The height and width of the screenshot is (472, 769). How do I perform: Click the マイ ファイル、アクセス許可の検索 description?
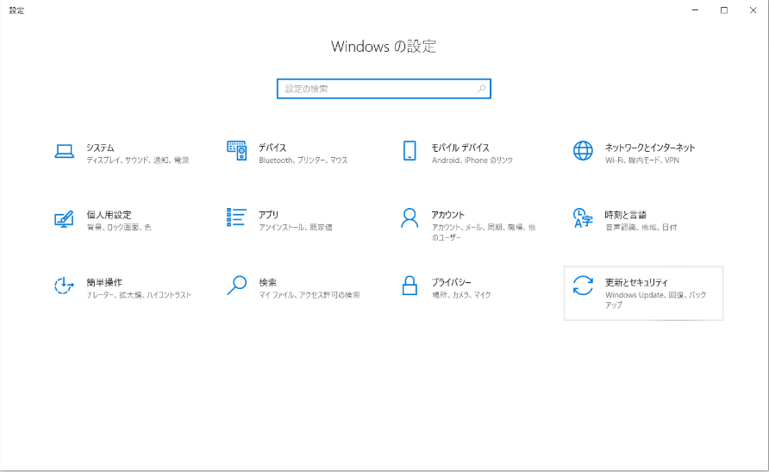[309, 295]
